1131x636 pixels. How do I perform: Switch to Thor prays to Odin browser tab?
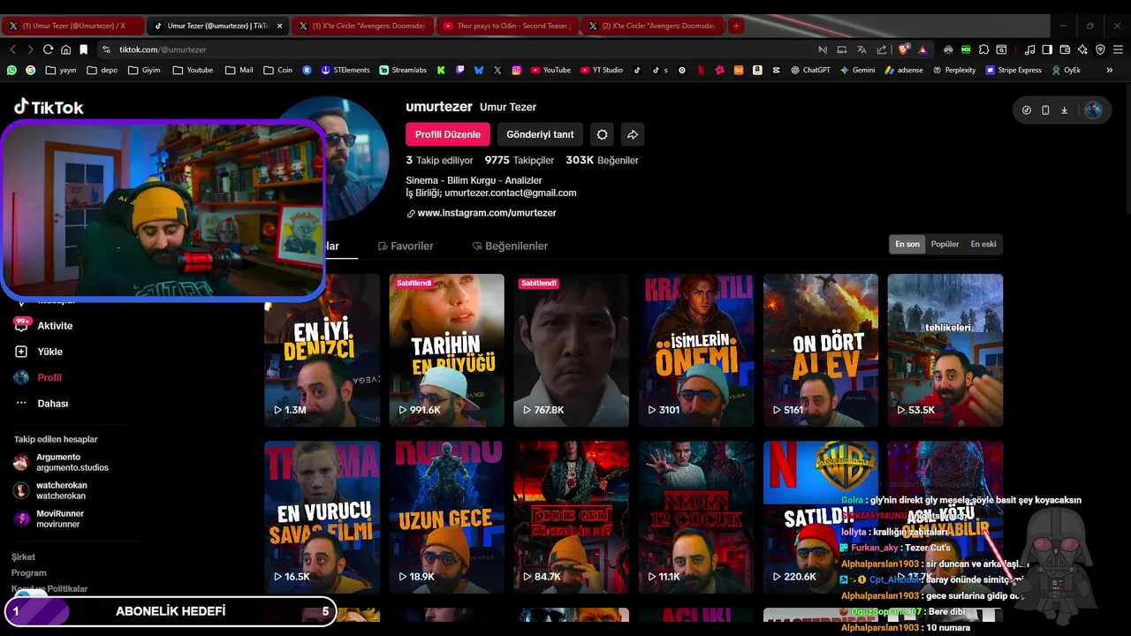pos(506,26)
